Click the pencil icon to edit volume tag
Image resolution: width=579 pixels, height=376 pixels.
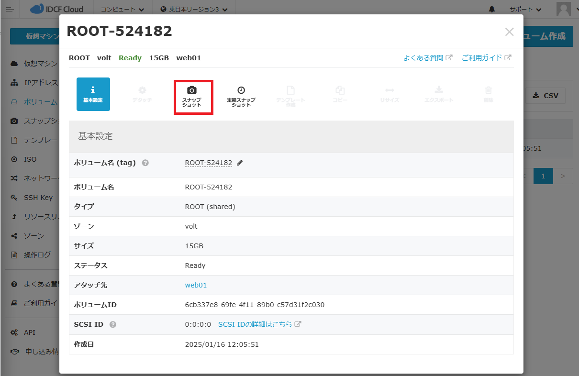click(x=240, y=163)
